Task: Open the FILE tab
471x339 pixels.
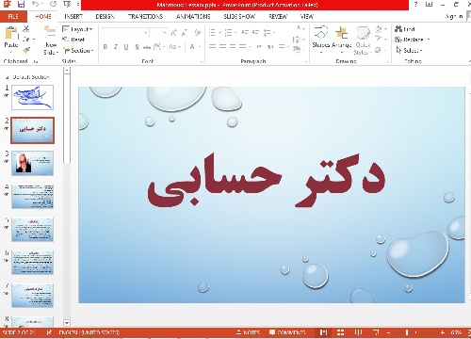Action: (x=13, y=16)
